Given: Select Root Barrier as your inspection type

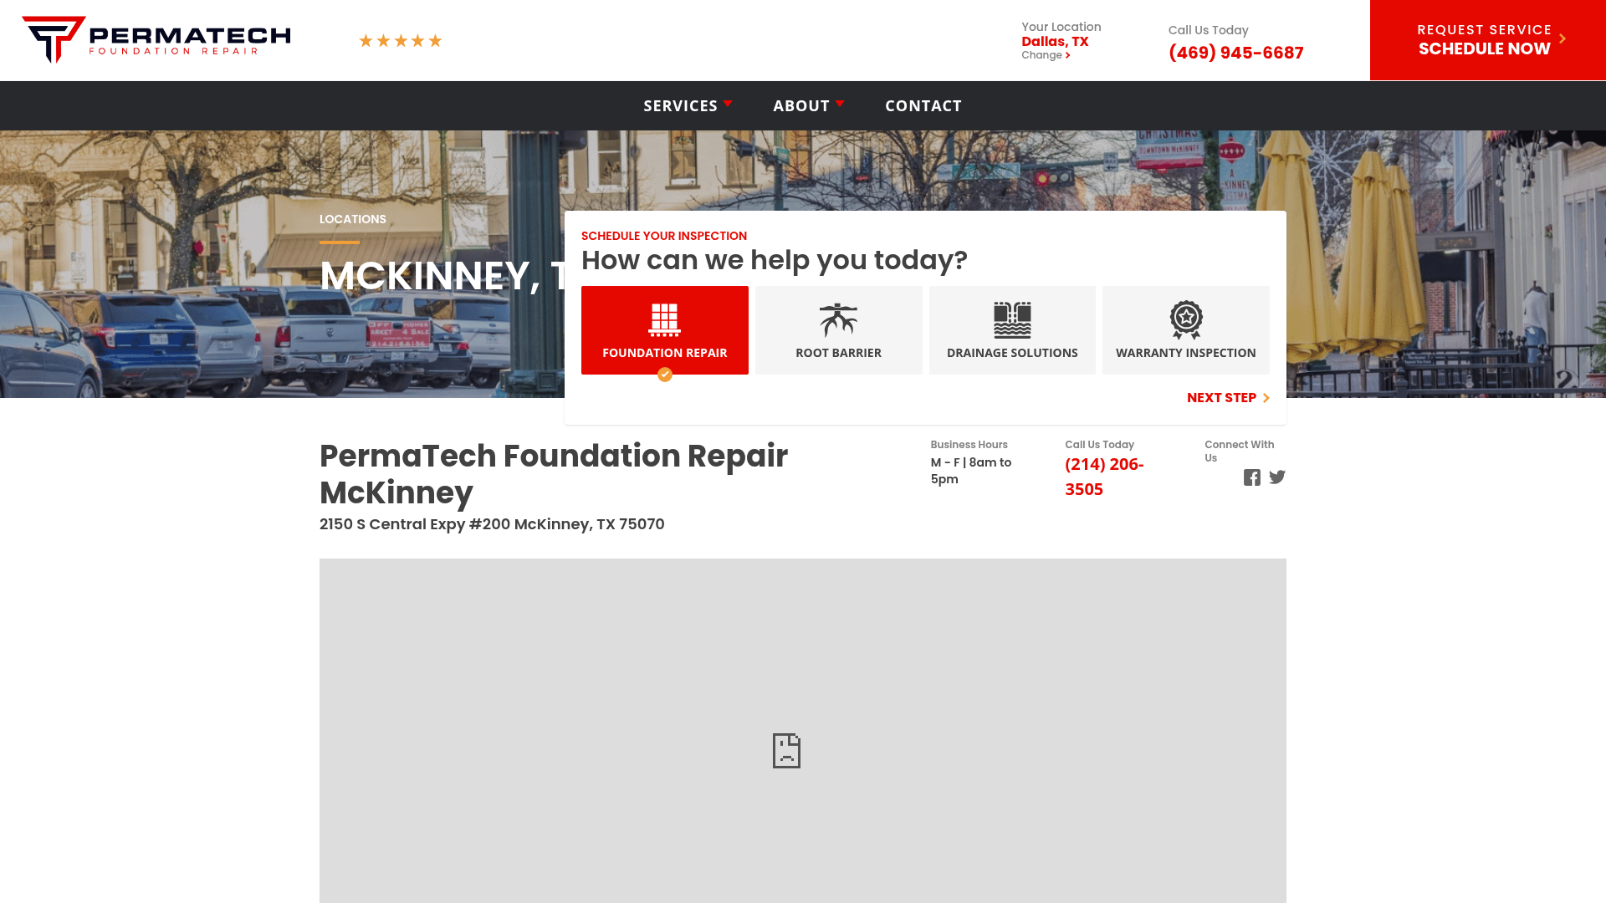Looking at the screenshot, I should coord(838,329).
